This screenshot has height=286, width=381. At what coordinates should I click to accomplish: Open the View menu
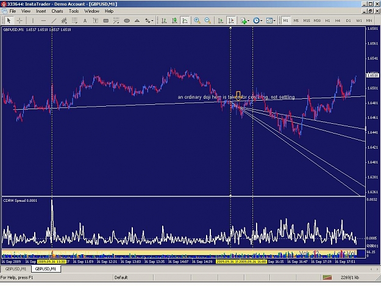(x=26, y=11)
